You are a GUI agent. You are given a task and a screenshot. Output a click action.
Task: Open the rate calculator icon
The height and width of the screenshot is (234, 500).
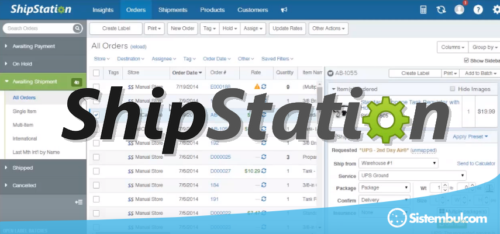point(423,9)
